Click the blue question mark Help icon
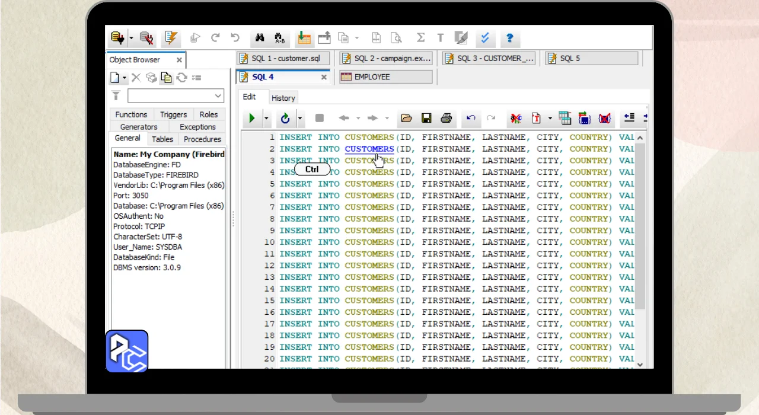759x415 pixels. click(509, 38)
